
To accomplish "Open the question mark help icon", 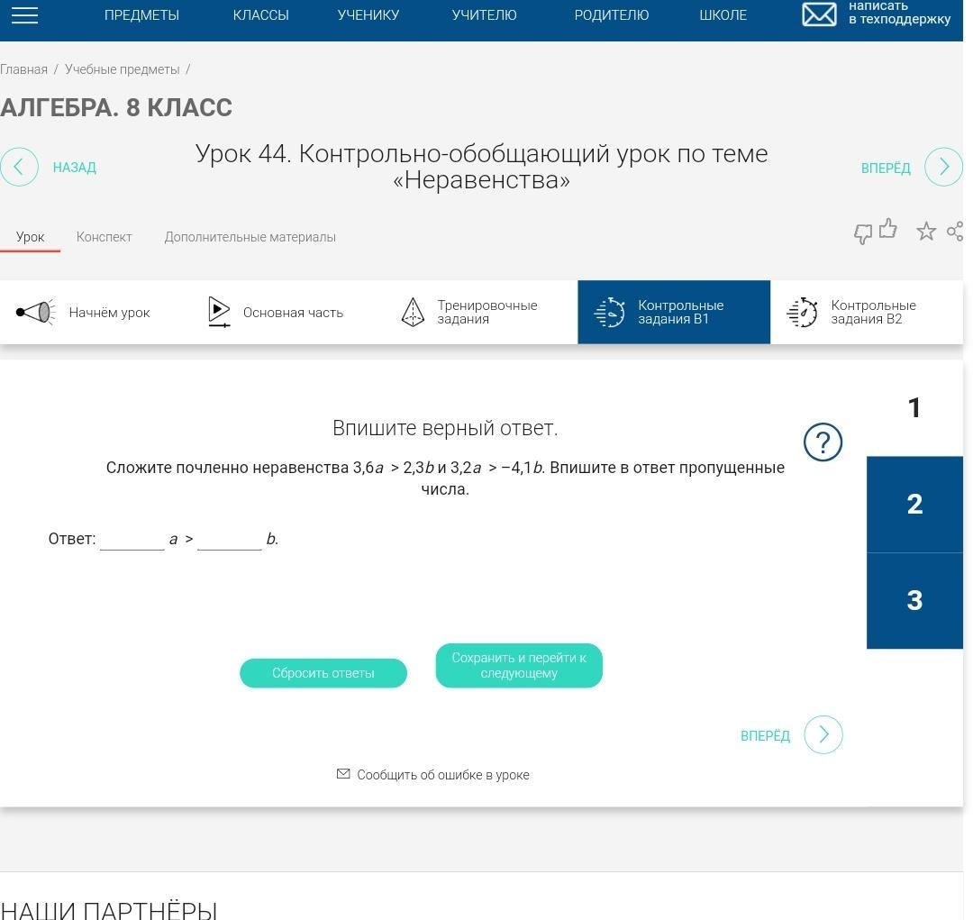I will click(823, 442).
